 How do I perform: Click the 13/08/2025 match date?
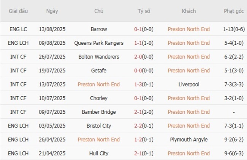click(52, 29)
